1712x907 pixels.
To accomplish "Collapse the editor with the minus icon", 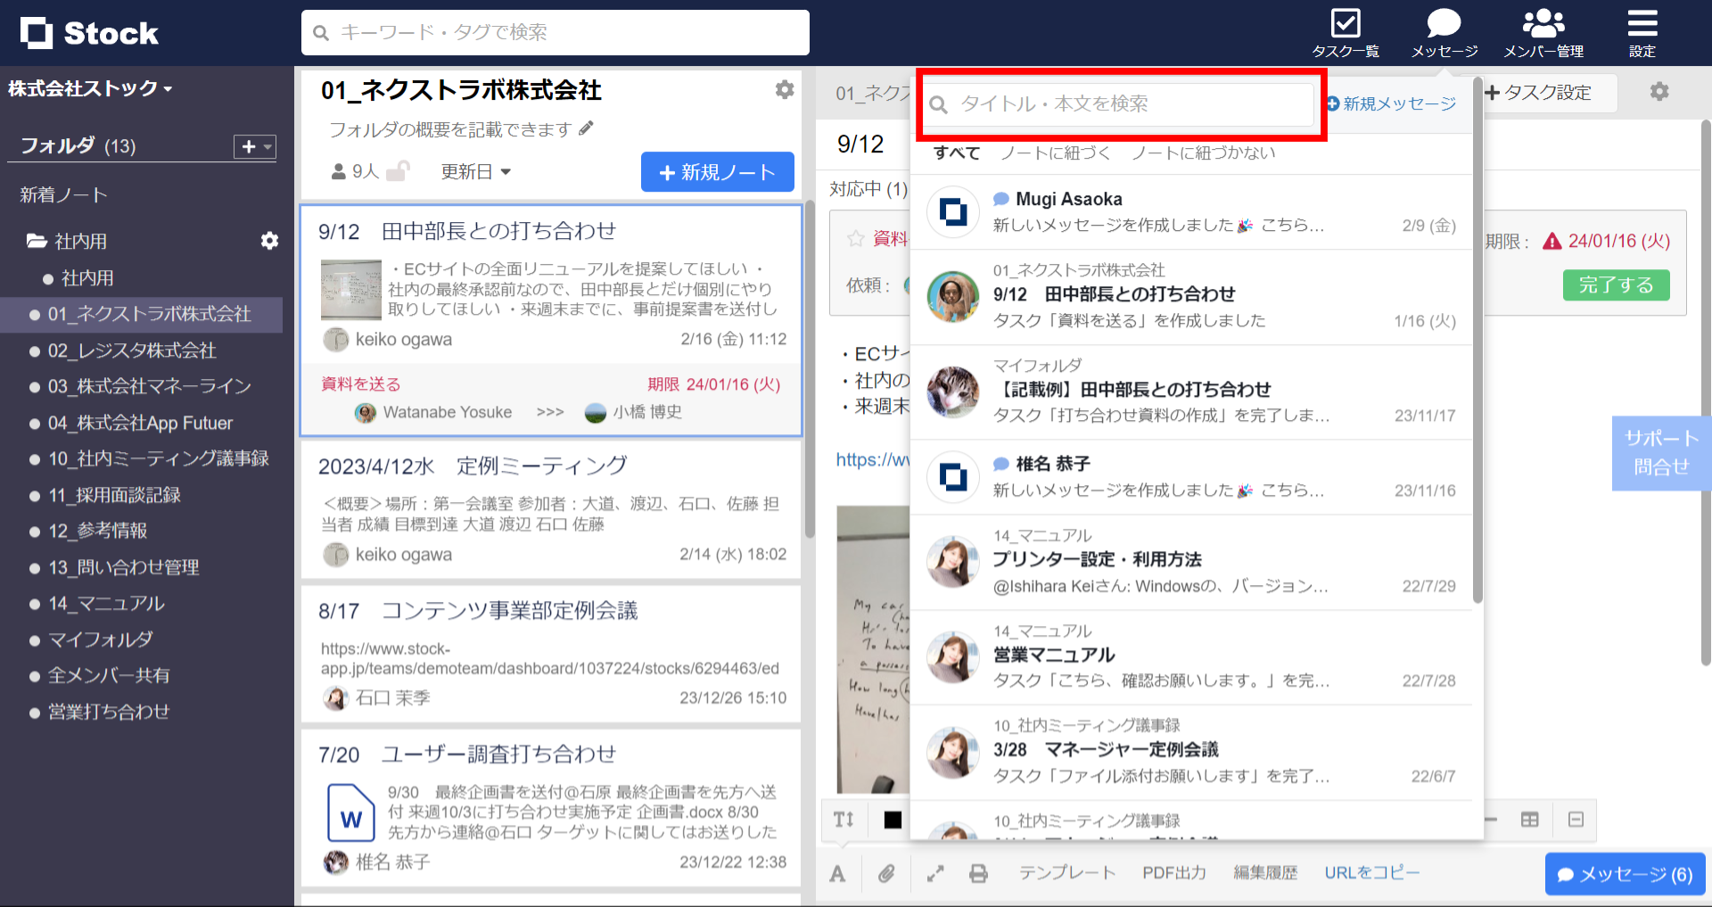I will coord(1576,820).
